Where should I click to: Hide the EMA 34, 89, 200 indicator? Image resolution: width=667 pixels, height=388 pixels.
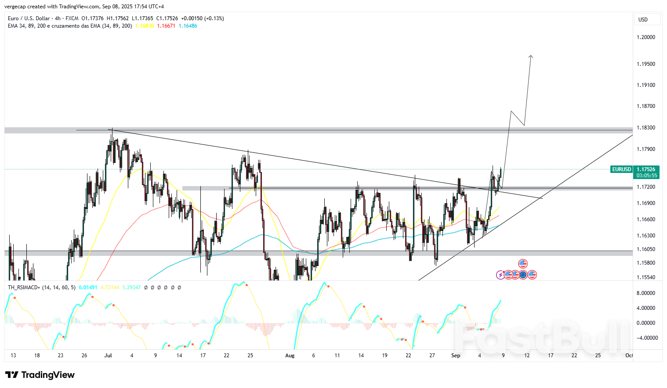coord(48,25)
